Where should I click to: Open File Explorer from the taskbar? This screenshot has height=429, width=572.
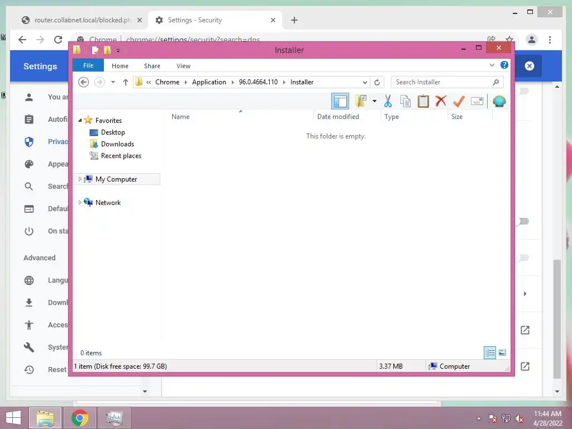[45, 418]
